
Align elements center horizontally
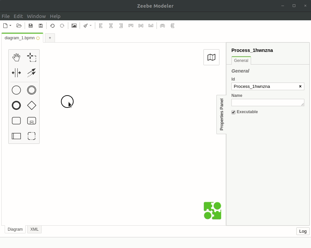[111, 26]
